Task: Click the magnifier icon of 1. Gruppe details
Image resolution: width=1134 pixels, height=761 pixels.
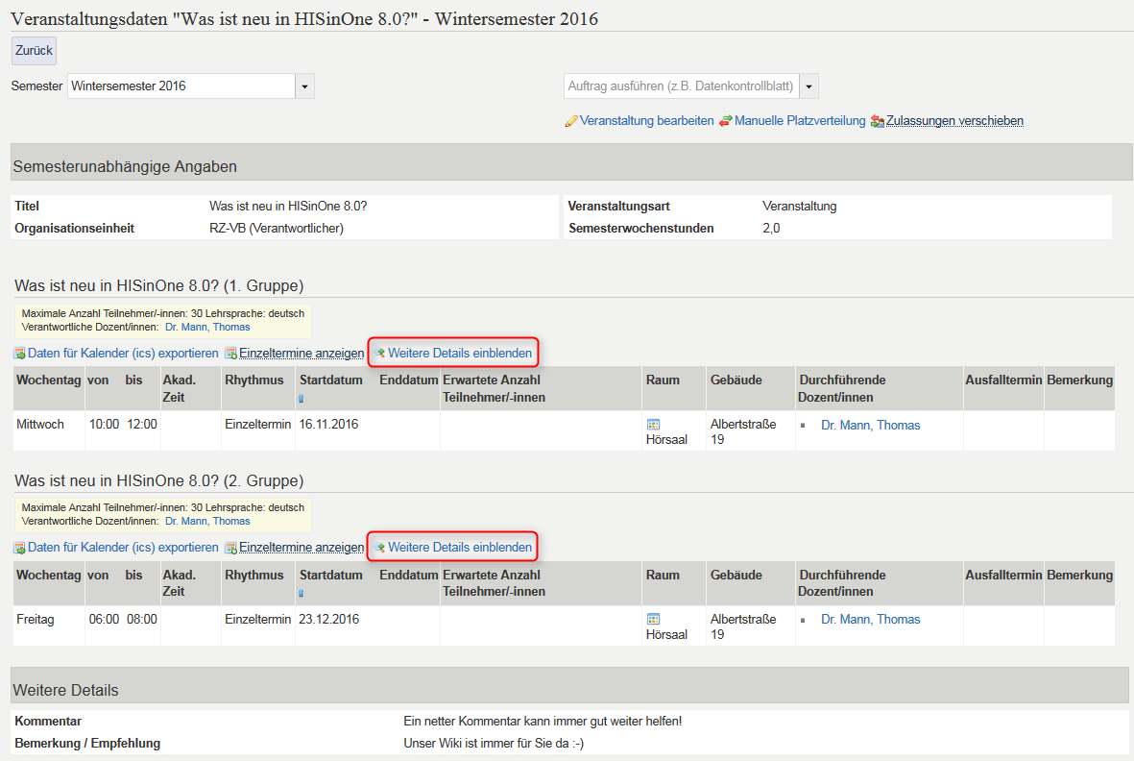Action: (379, 353)
